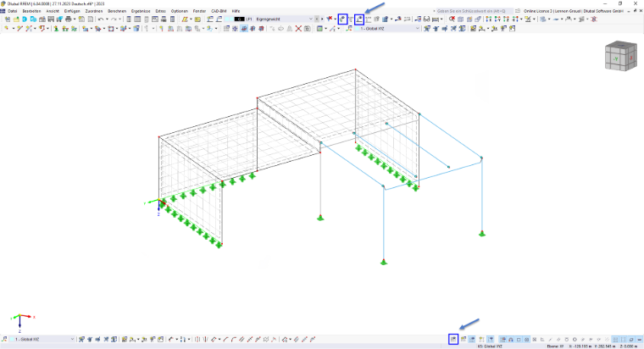Click the 'KS: Global XYZ' status text

[490, 346]
